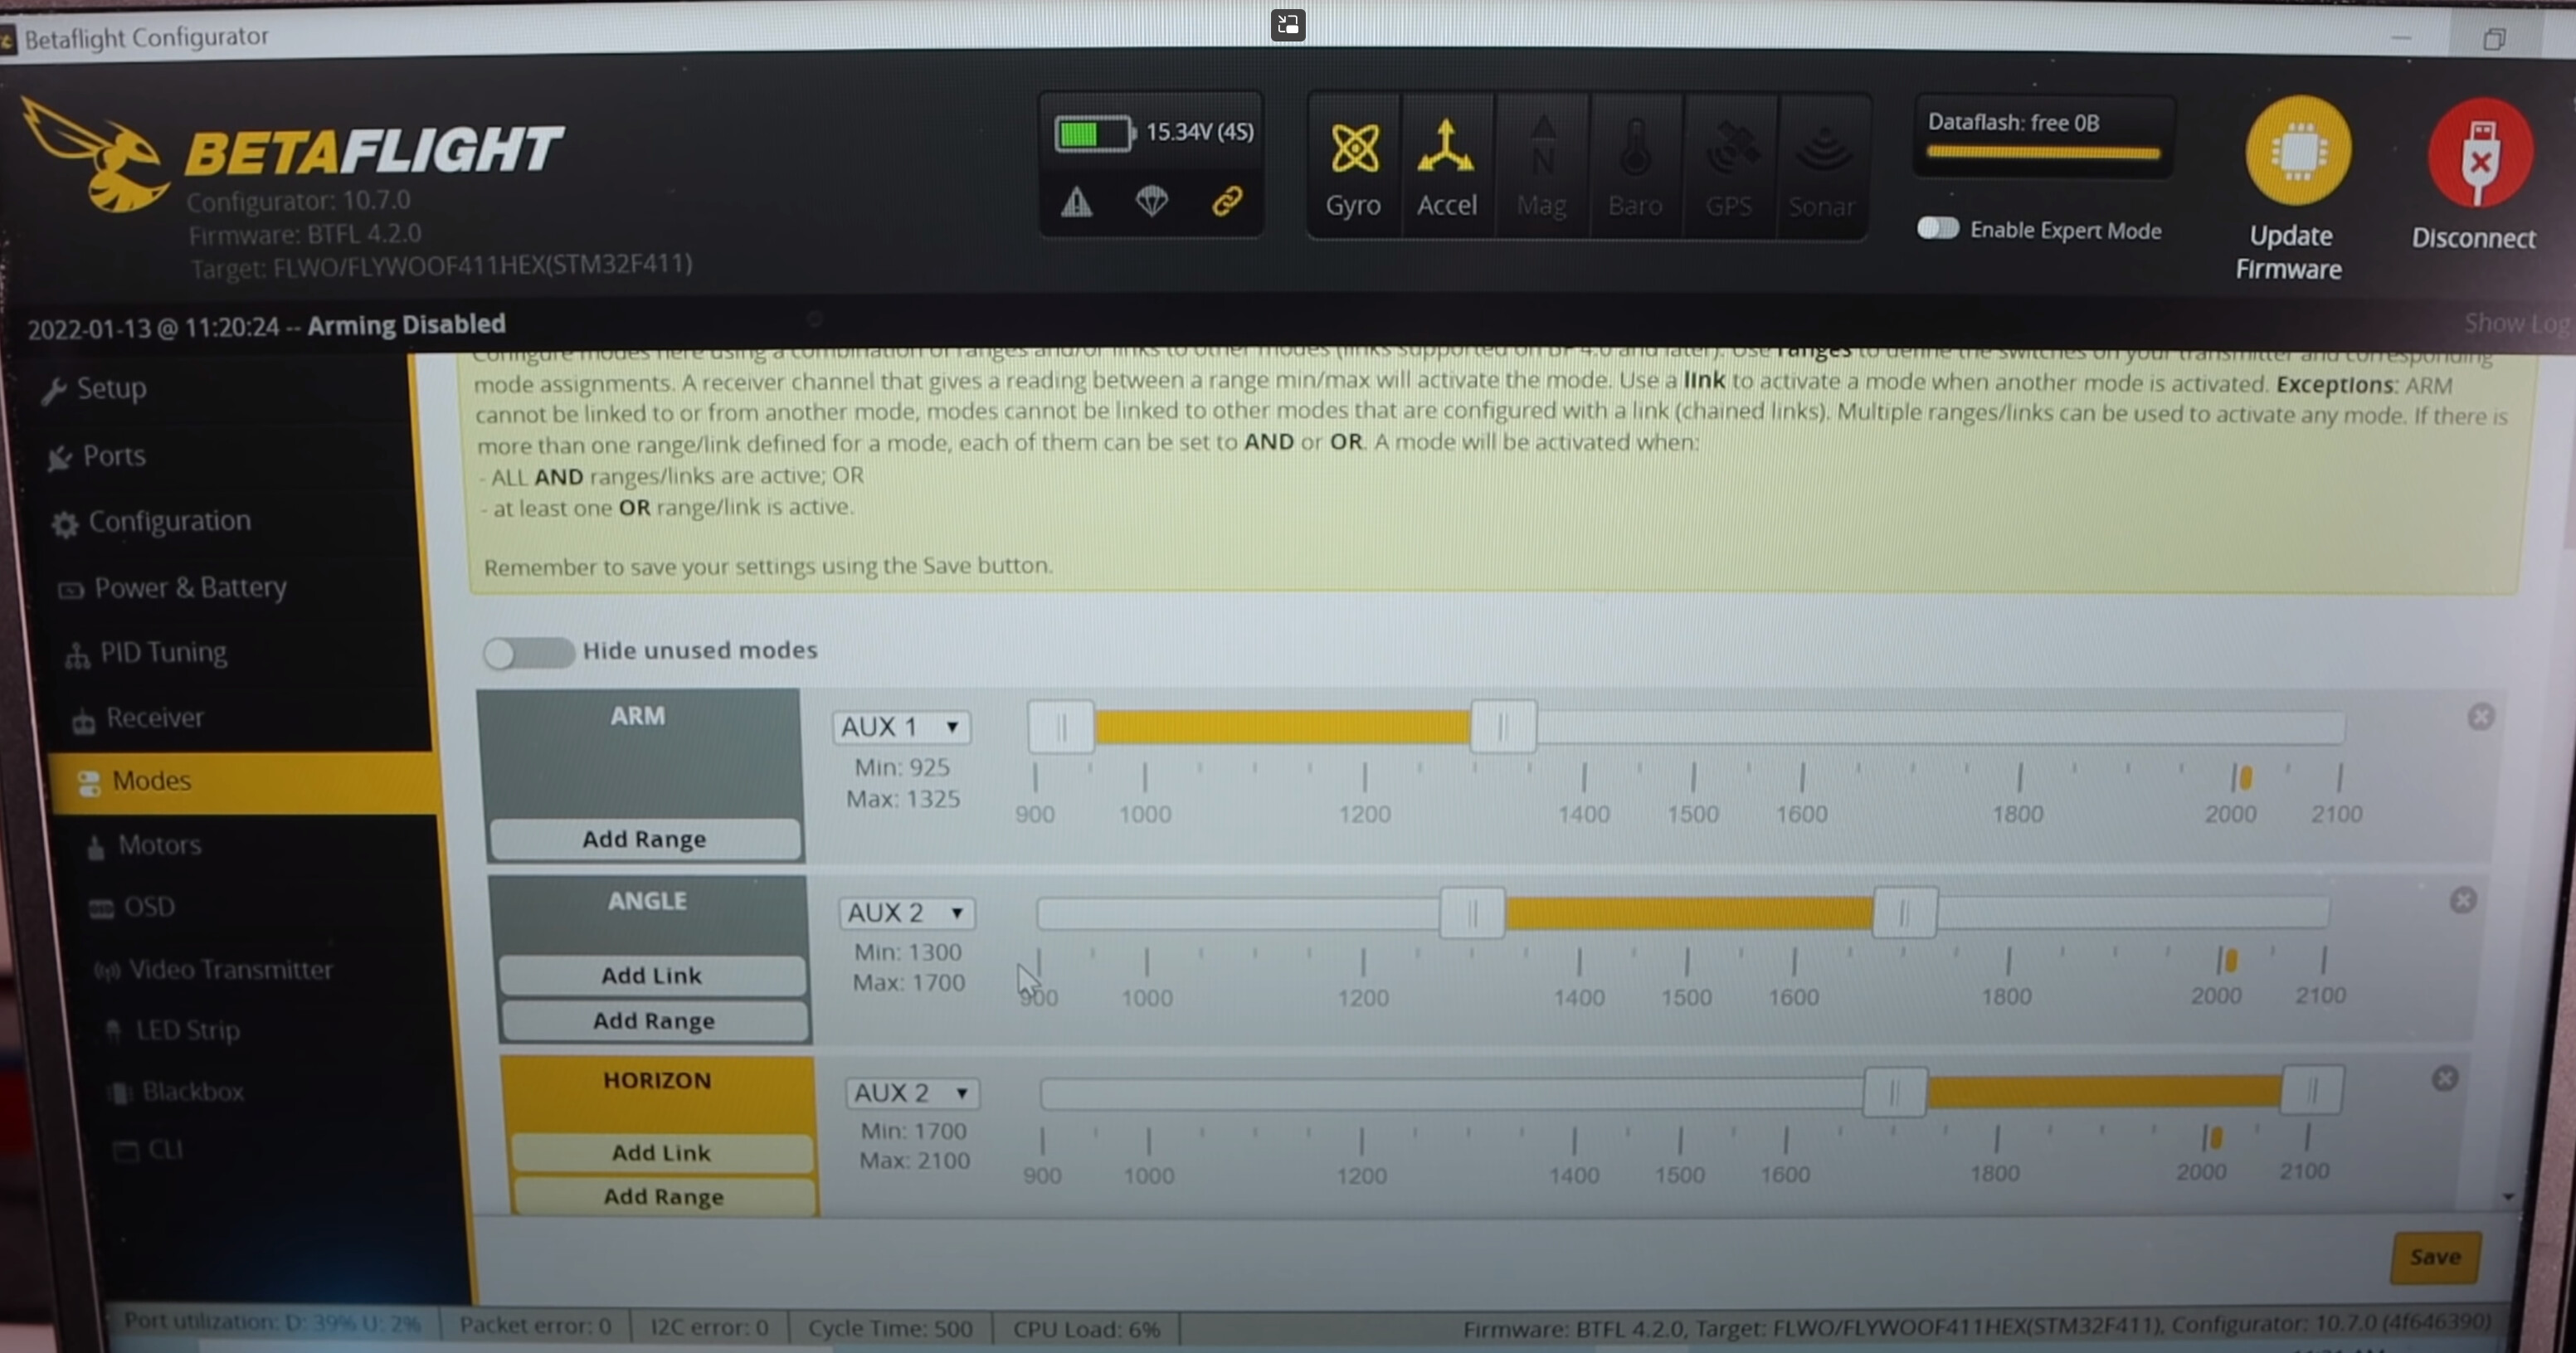The width and height of the screenshot is (2576, 1353).
Task: Click Add Range under ANGLE mode
Action: point(654,1021)
